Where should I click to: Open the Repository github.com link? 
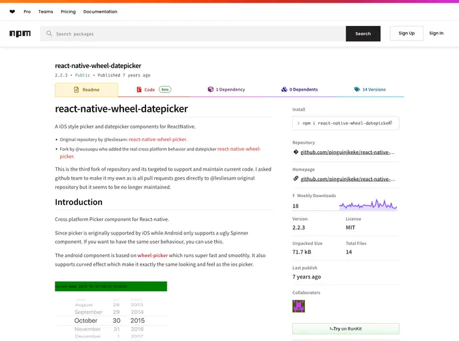(348, 153)
